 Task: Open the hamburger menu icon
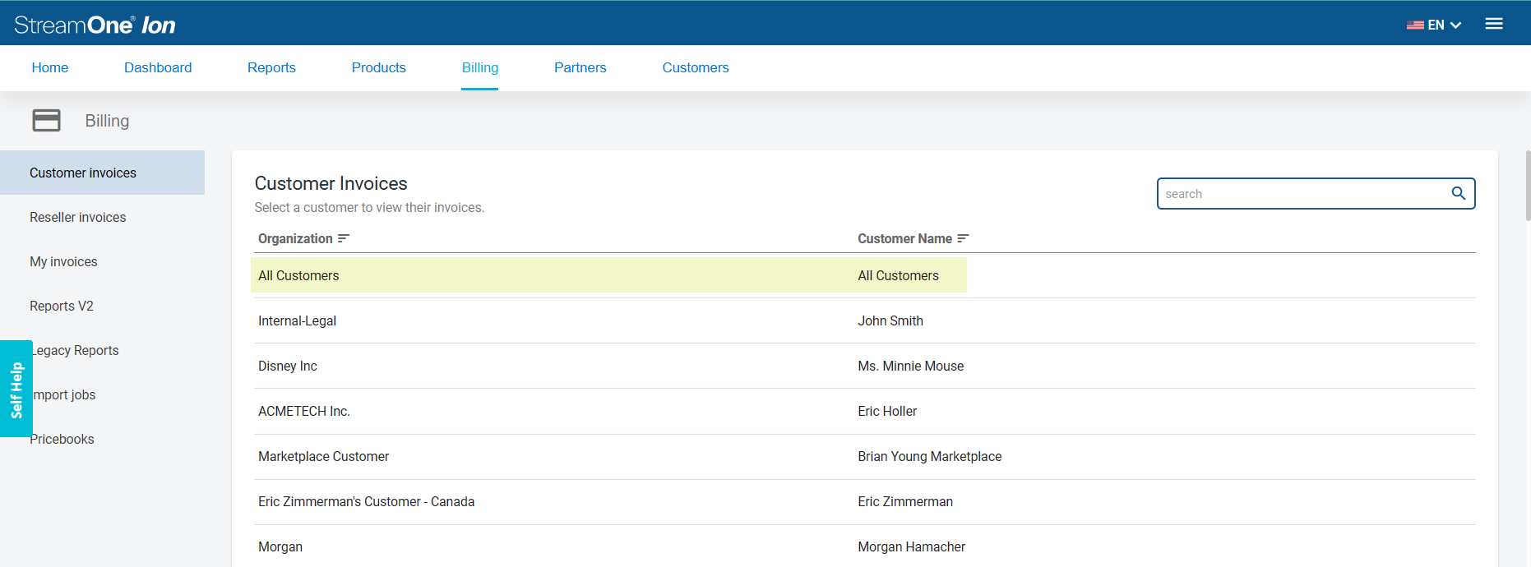1494,24
